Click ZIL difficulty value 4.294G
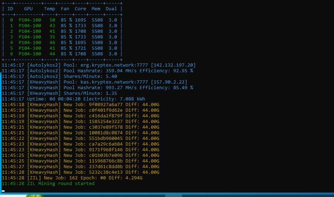334x197 pixels. click(x=134, y=178)
